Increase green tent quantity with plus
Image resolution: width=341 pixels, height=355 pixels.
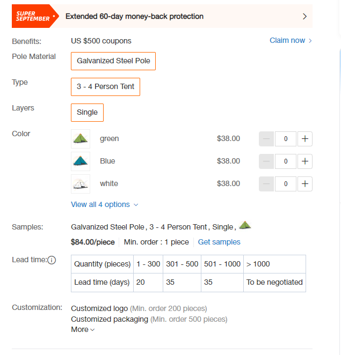(304, 138)
